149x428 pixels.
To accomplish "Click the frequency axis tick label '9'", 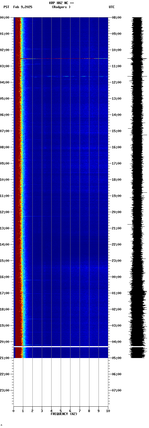I will (x=99, y=411).
